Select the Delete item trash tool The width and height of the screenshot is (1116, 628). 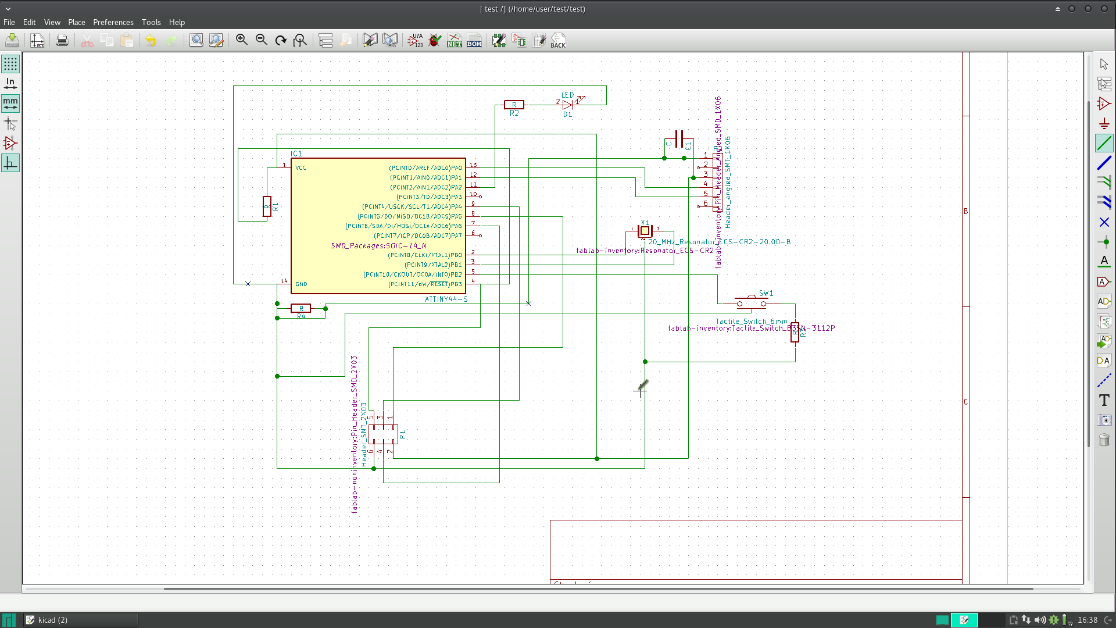1104,440
